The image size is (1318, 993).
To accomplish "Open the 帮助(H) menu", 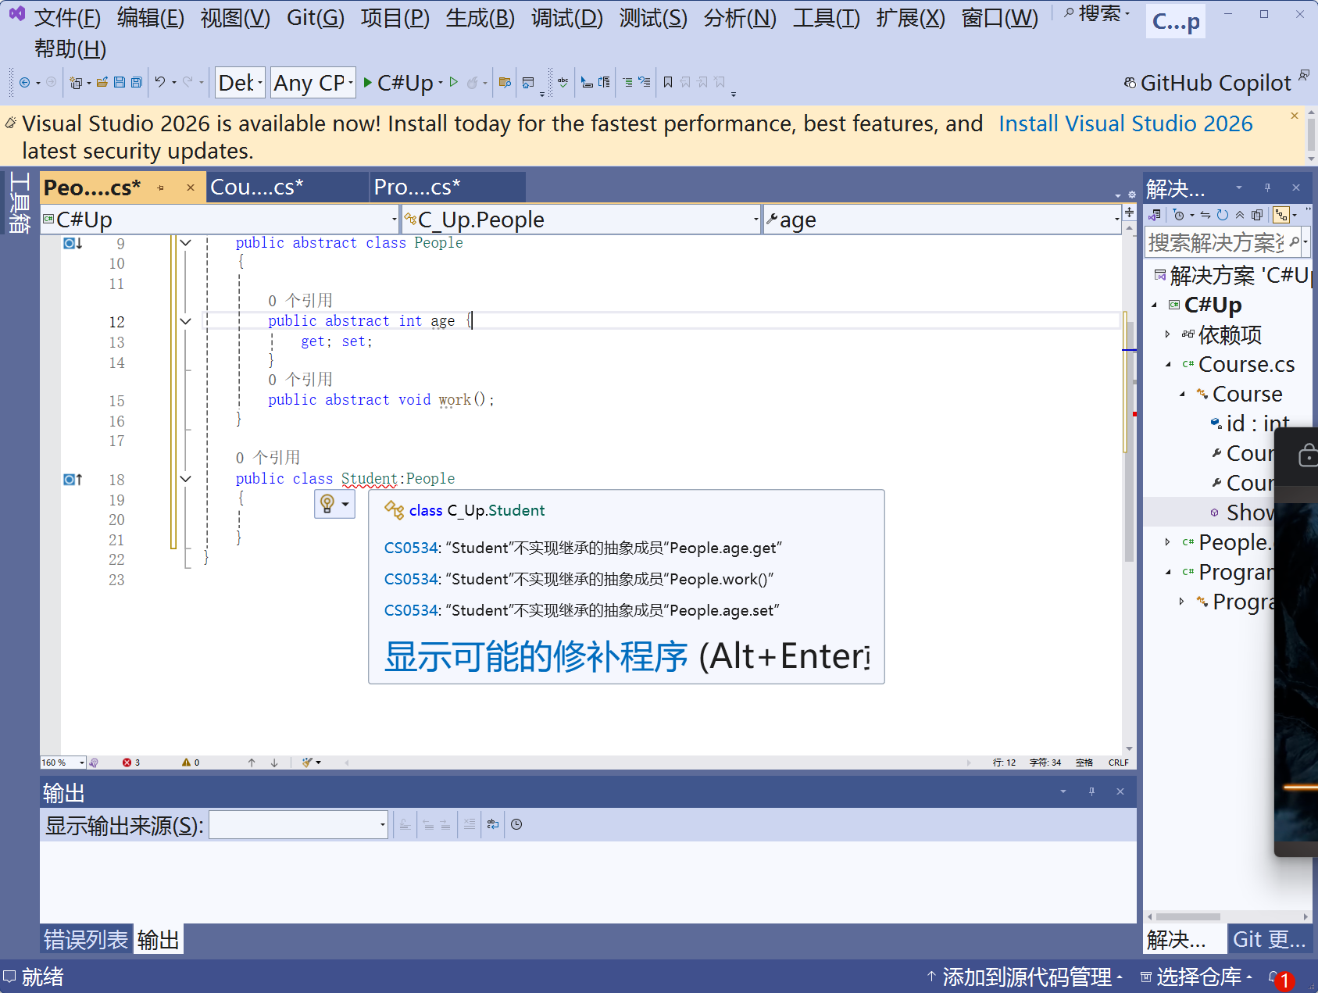I will coord(70,49).
